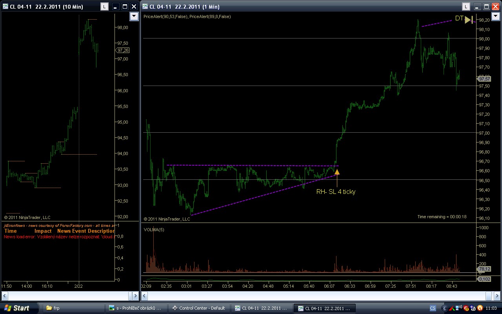Click the 'Time' column header in news panel
Screen dimensions: 502x314
pyautogui.click(x=11, y=231)
